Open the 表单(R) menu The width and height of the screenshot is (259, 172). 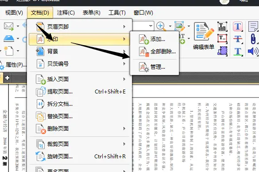point(91,13)
